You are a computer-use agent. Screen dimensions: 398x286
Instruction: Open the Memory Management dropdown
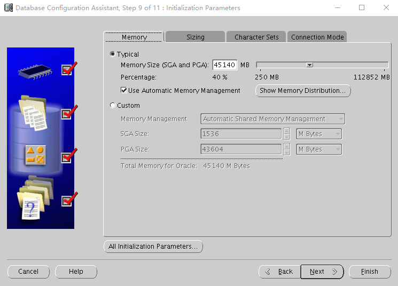pyautogui.click(x=273, y=119)
